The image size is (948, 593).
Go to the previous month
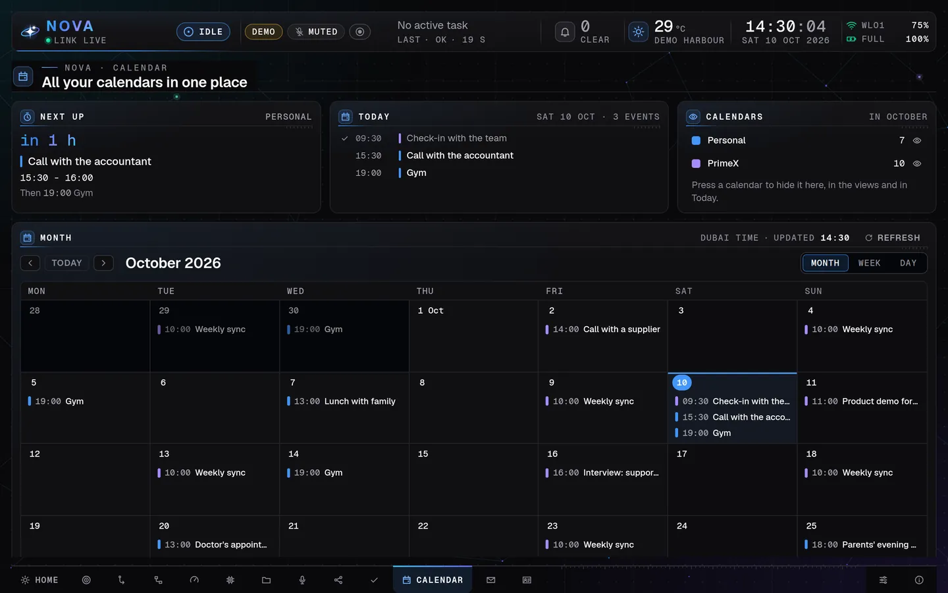[30, 263]
